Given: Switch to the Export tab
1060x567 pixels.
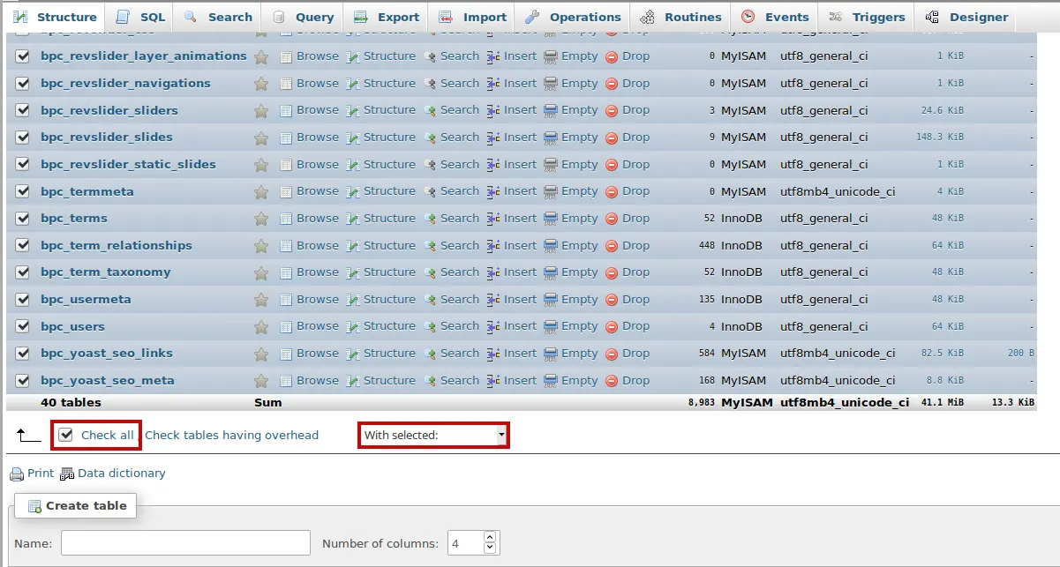Looking at the screenshot, I should [x=387, y=17].
